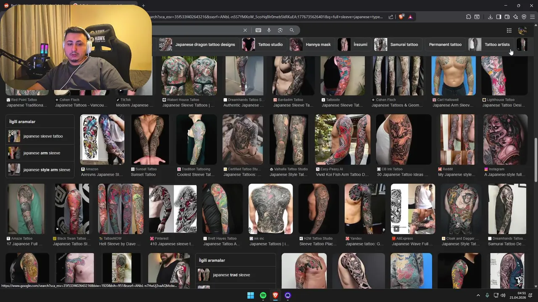Open the Brave Wallet icon
The height and width of the screenshot is (302, 538).
[507, 17]
